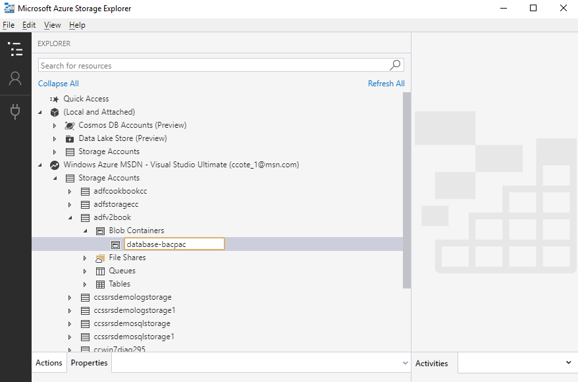
Task: Click the Local and Attached cube icon
Action: pyautogui.click(x=55, y=113)
